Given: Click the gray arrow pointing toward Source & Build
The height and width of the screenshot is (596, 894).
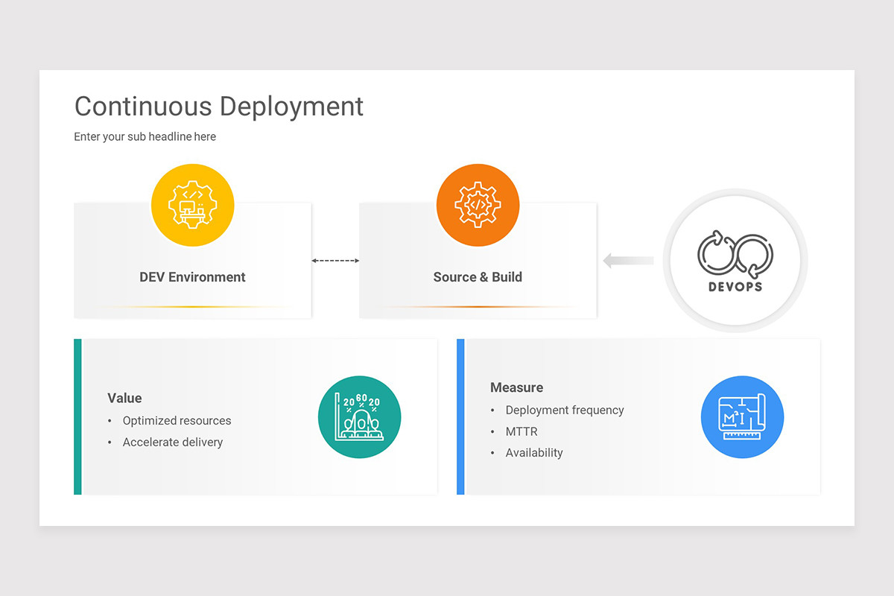Looking at the screenshot, I should (627, 260).
